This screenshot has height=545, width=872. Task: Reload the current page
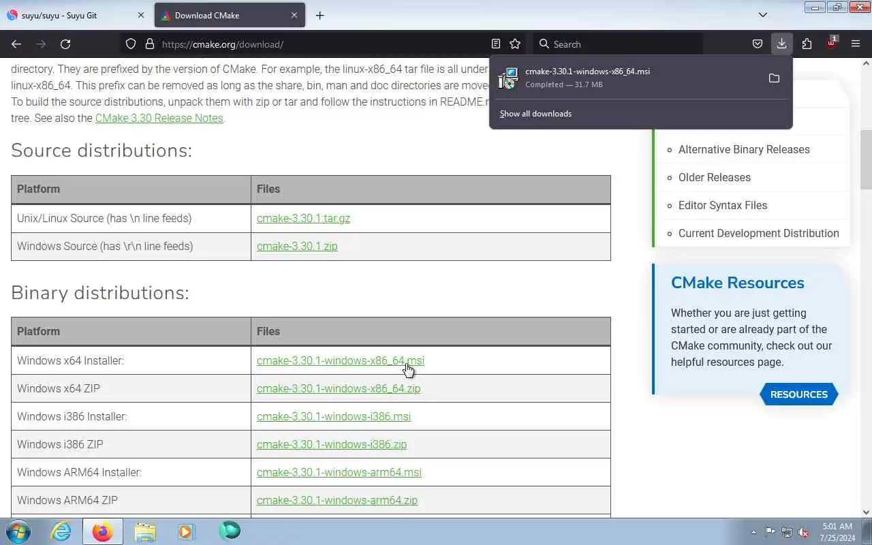pos(65,44)
